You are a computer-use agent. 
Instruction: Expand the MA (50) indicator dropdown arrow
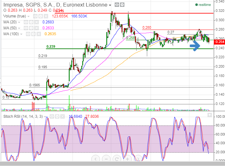pyautogui.click(x=19, y=28)
